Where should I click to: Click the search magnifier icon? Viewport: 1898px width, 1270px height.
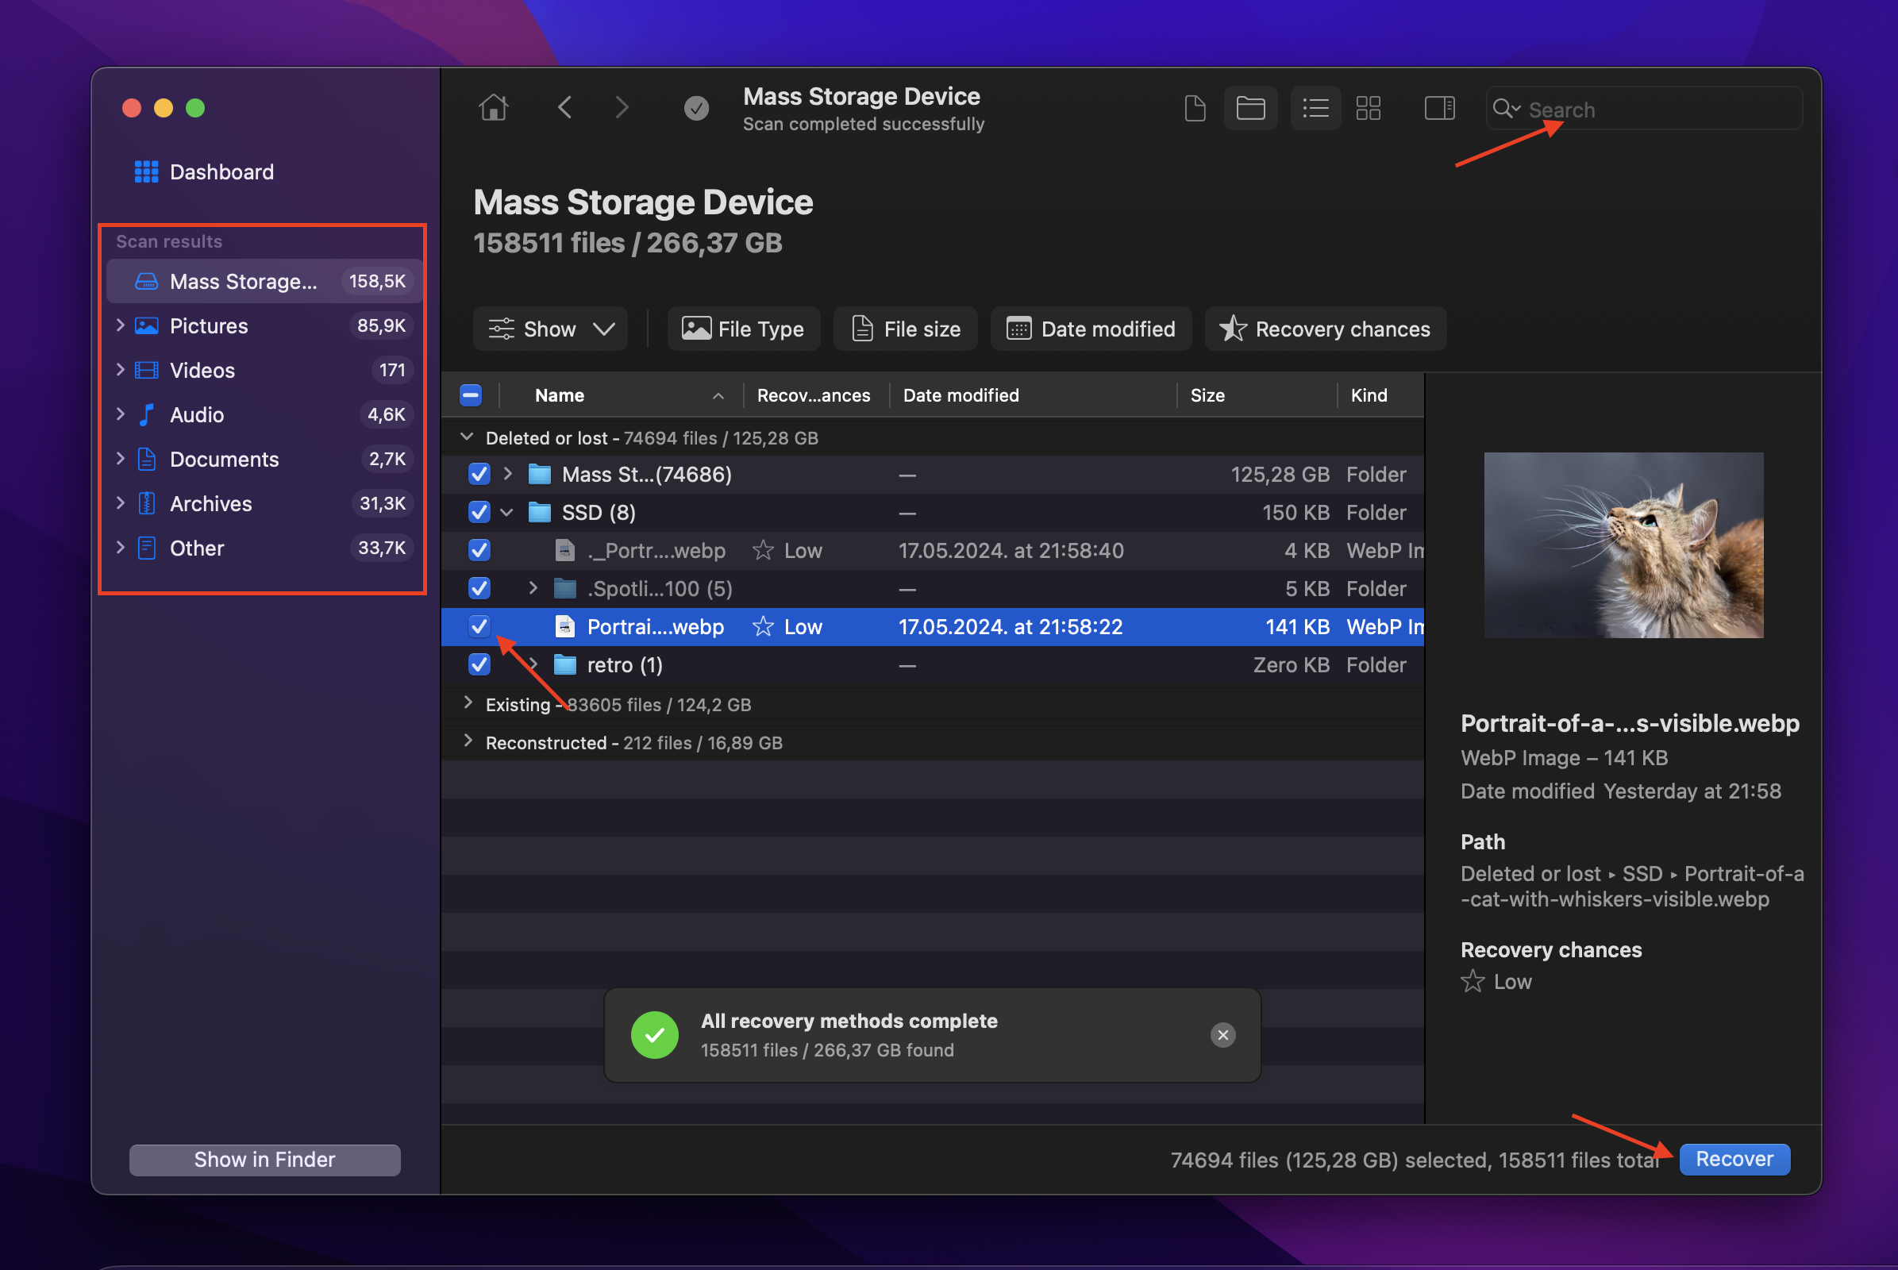(1505, 109)
